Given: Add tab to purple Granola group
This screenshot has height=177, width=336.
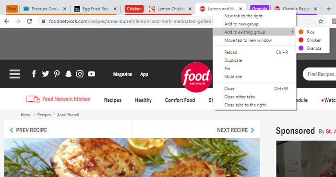Looking at the screenshot, I should 312,48.
